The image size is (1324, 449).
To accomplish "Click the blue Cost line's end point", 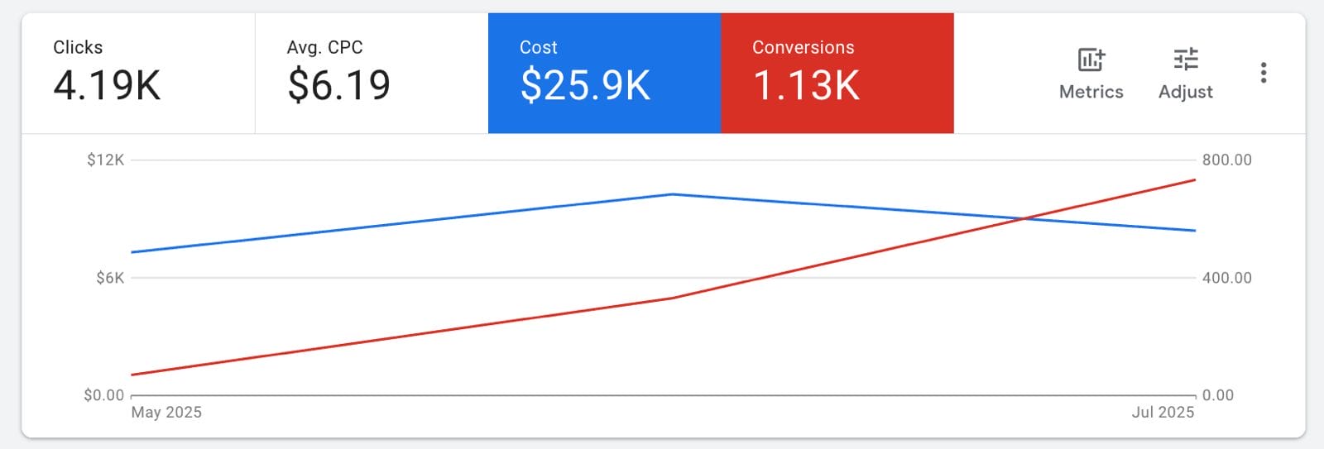I will 1194,231.
